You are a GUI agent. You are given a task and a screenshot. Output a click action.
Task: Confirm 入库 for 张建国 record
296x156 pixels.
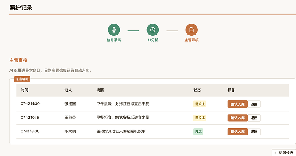(x=238, y=104)
